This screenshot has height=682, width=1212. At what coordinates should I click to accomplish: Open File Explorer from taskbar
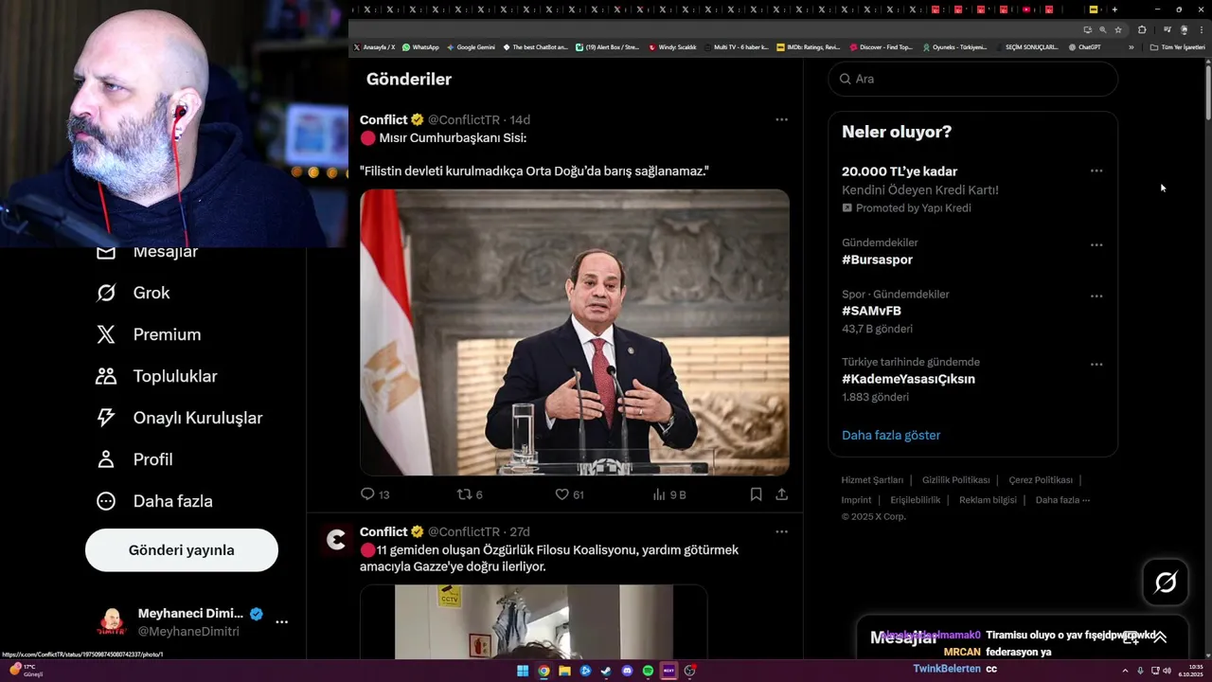(x=564, y=671)
